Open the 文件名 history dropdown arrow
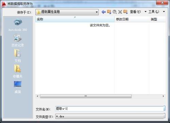The width and height of the screenshot is (170, 123). point(165,108)
